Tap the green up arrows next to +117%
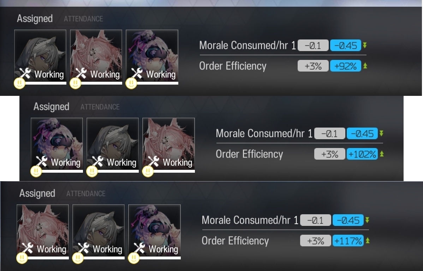The height and width of the screenshot is (271, 423). (x=368, y=241)
